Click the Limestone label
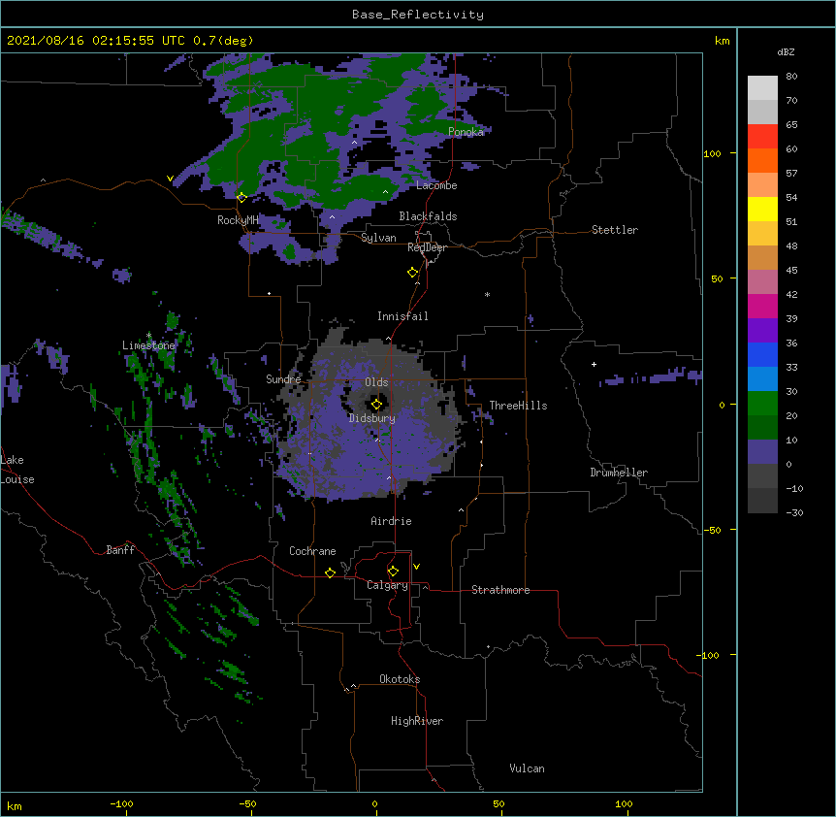 (x=148, y=345)
